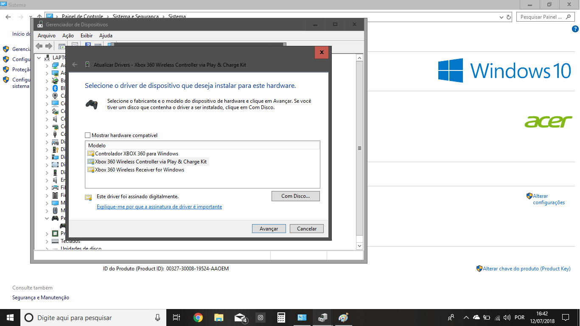Toggle console tree icon in Device Manager toolbar
Image resolution: width=580 pixels, height=326 pixels.
pos(62,46)
